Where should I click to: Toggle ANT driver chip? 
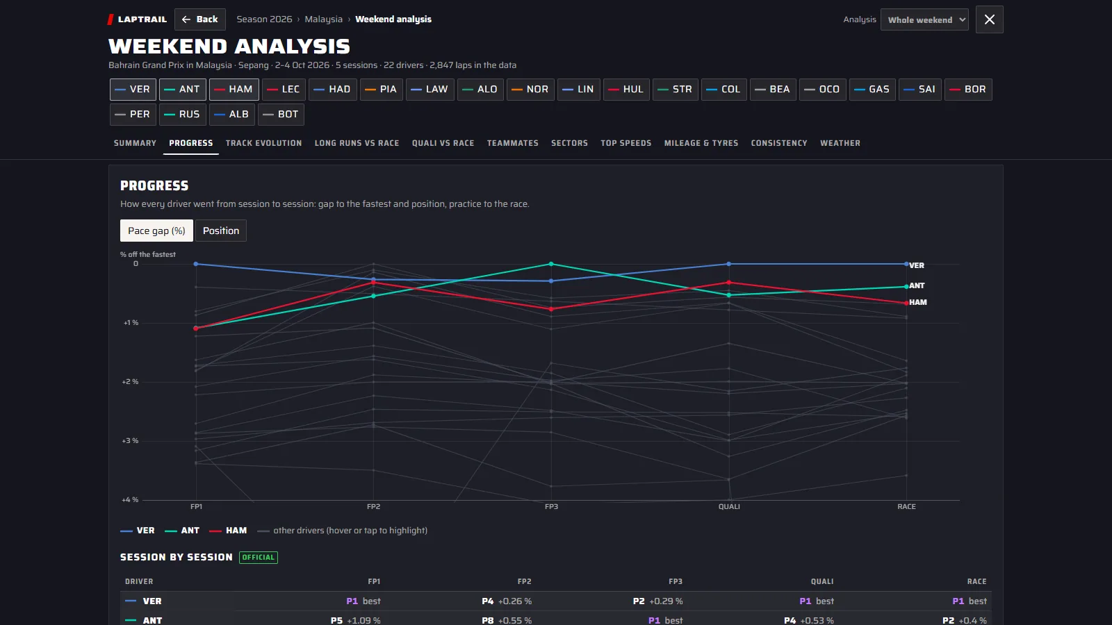pyautogui.click(x=183, y=89)
